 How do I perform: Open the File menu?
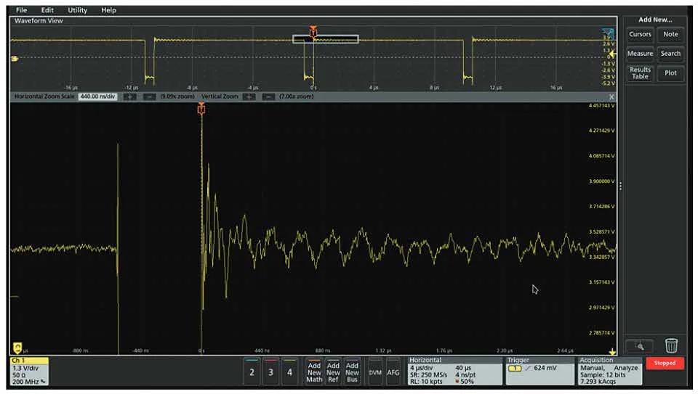21,10
